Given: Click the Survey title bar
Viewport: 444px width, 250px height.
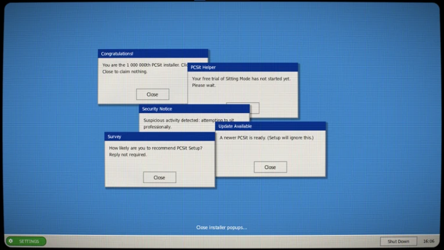Looking at the screenshot, I should pos(160,137).
